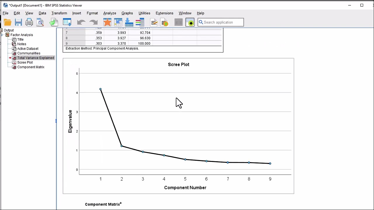Screen dimensions: 374x210
Task: Open the Data menu
Action: tap(42, 13)
